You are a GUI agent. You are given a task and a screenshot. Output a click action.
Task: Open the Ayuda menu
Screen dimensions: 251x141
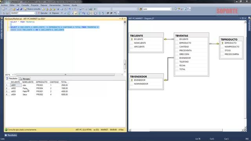point(74,5)
